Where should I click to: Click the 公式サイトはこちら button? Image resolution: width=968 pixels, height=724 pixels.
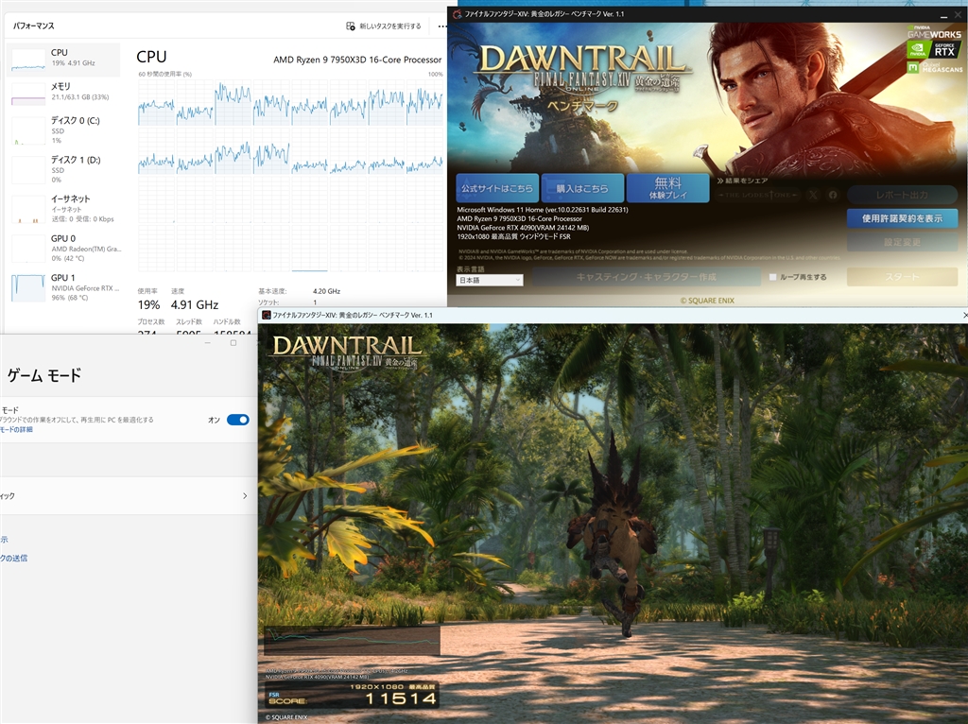pos(497,188)
